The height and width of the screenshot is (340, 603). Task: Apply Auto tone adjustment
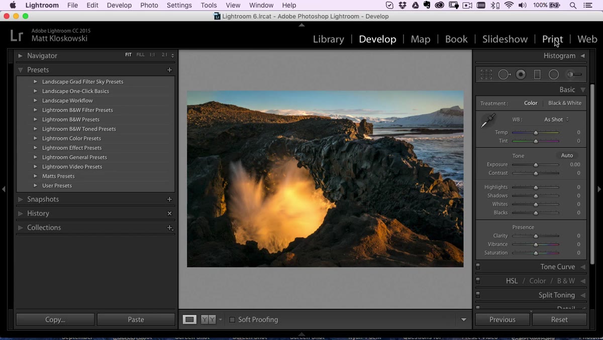point(567,155)
